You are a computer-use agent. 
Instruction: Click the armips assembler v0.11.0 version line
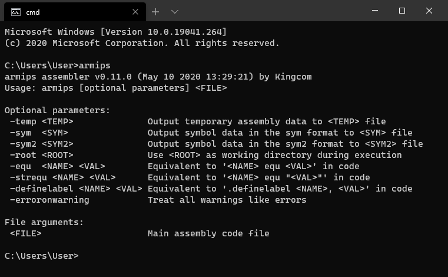point(158,77)
